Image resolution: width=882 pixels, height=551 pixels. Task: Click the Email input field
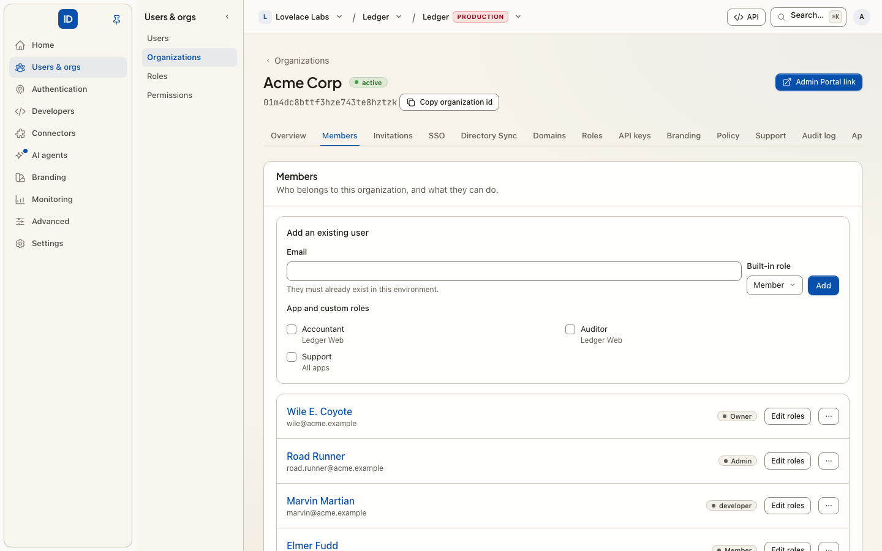tap(514, 271)
